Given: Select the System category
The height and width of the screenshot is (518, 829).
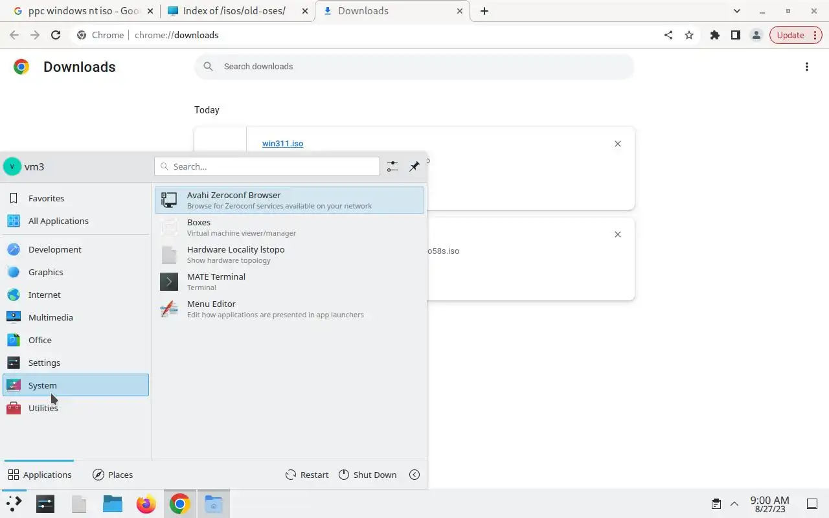Looking at the screenshot, I should pyautogui.click(x=76, y=385).
